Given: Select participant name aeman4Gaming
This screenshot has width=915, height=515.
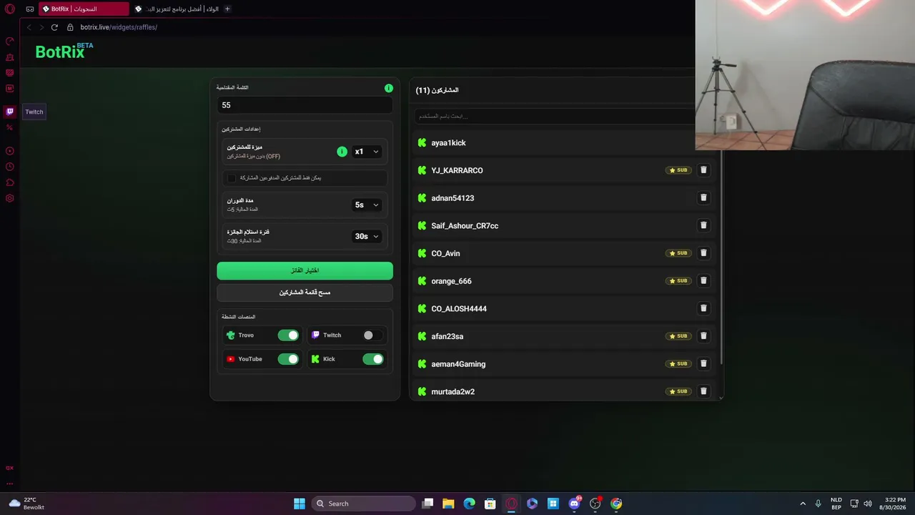Looking at the screenshot, I should click(458, 364).
